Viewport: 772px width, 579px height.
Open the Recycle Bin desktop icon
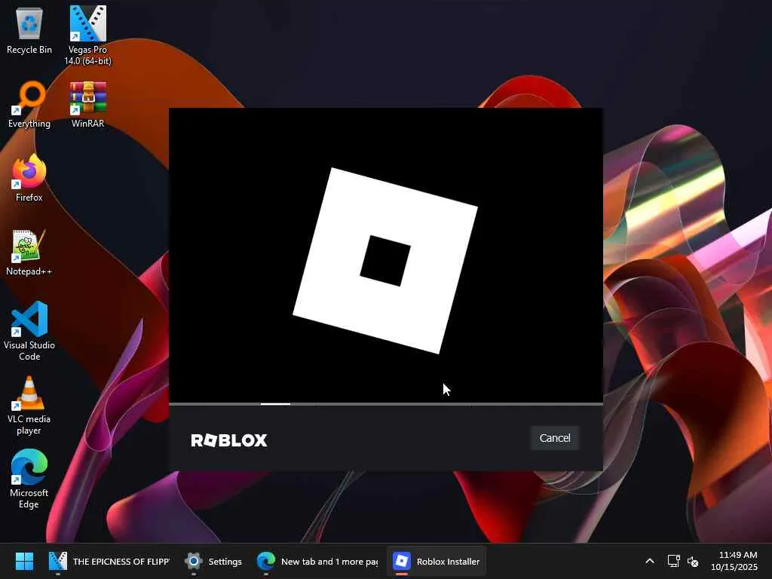pos(29,30)
